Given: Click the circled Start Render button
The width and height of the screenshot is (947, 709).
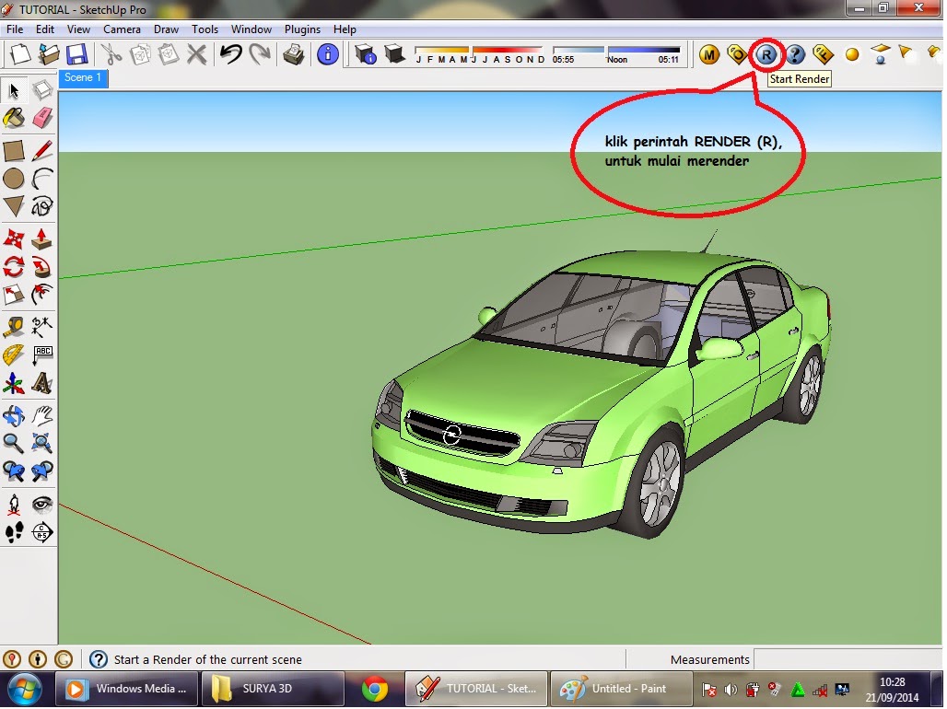Looking at the screenshot, I should 767,53.
